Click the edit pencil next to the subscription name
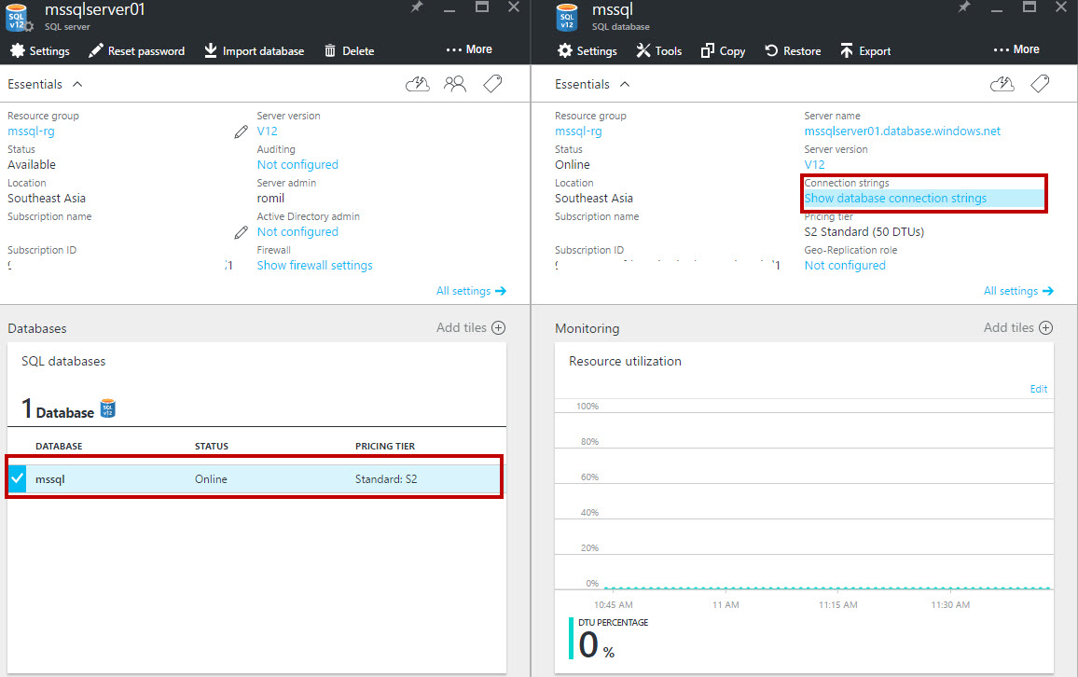The image size is (1078, 677). [x=241, y=232]
